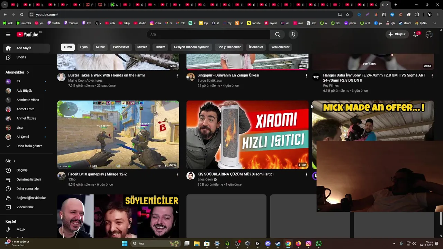Open Ahmet Özdaş subscription
This screenshot has height=249, width=443.
click(26, 118)
